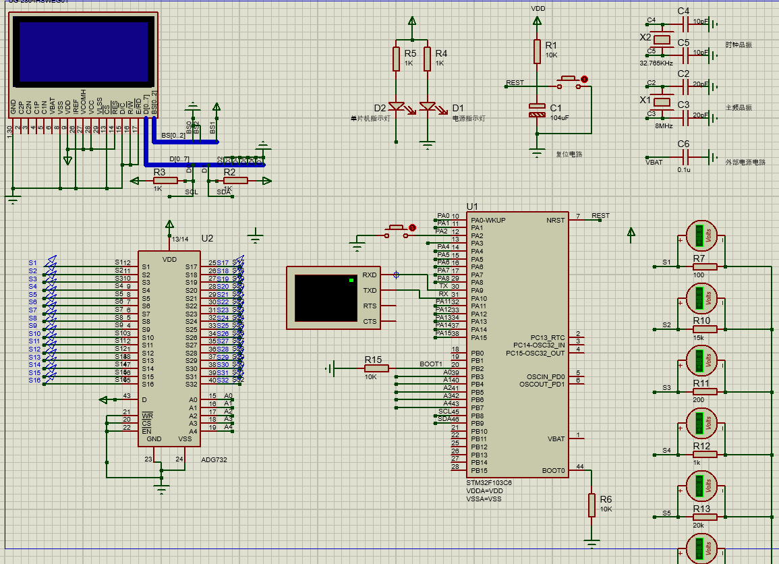Click the 复位电路 annotation text
The width and height of the screenshot is (779, 564).
tap(569, 154)
